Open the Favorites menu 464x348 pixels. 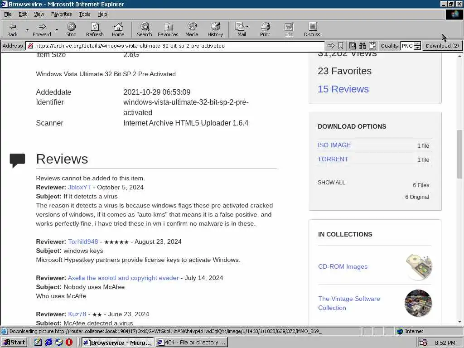pyautogui.click(x=61, y=14)
